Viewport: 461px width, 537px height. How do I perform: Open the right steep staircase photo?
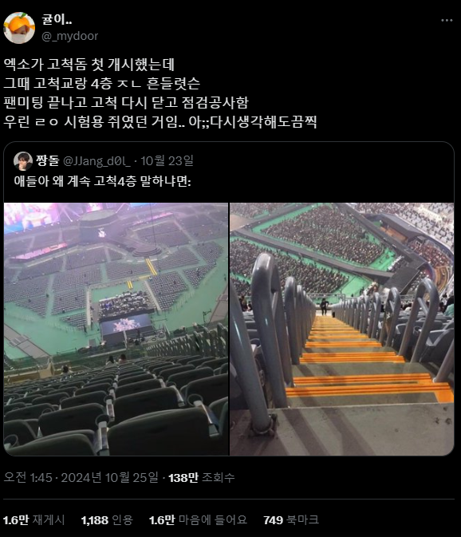pos(342,329)
